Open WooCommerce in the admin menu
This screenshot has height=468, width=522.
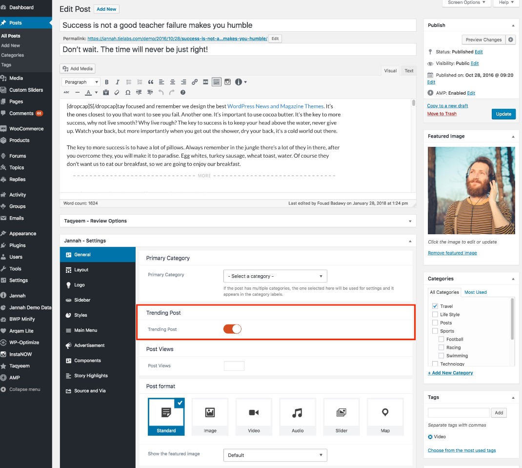click(26, 128)
